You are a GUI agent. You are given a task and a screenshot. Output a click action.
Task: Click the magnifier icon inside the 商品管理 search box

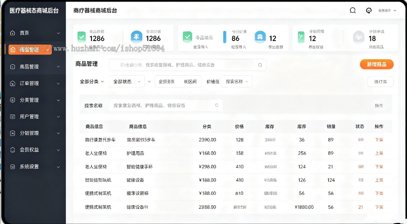(x=260, y=65)
